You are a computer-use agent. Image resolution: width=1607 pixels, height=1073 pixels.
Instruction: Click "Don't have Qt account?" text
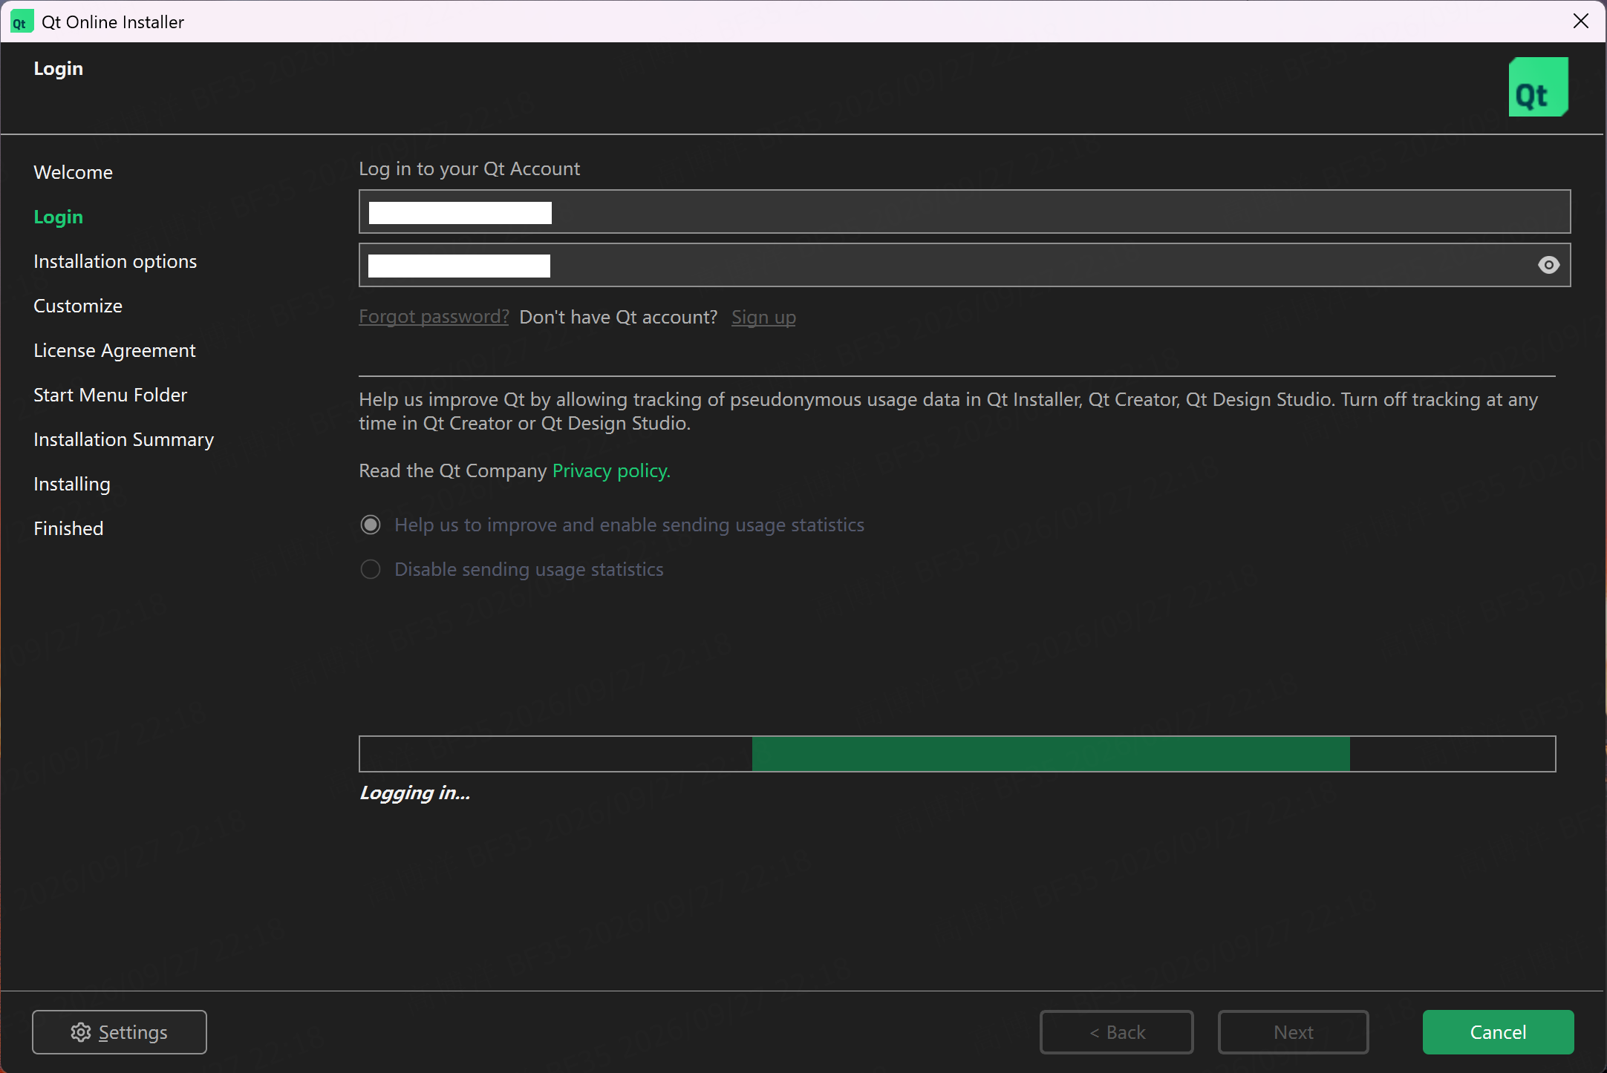[x=619, y=317]
